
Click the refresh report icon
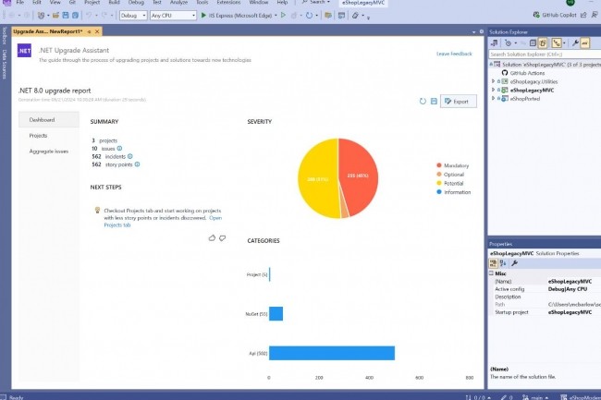[423, 101]
